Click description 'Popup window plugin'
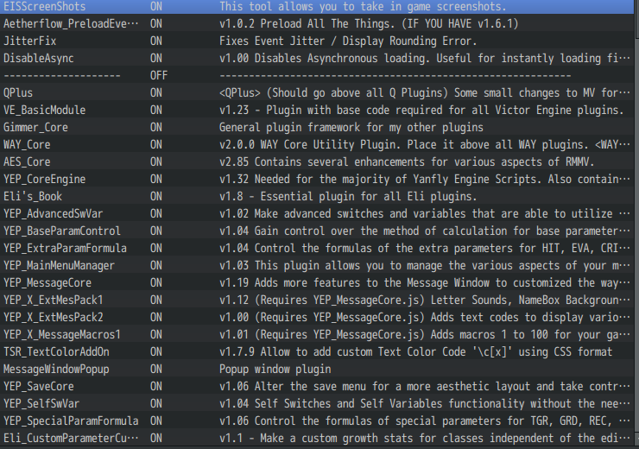Viewport: 639px width, 449px height. coord(275,370)
